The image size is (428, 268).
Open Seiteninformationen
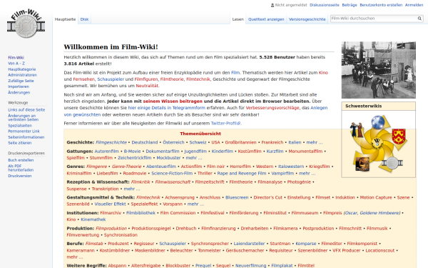tap(26, 137)
